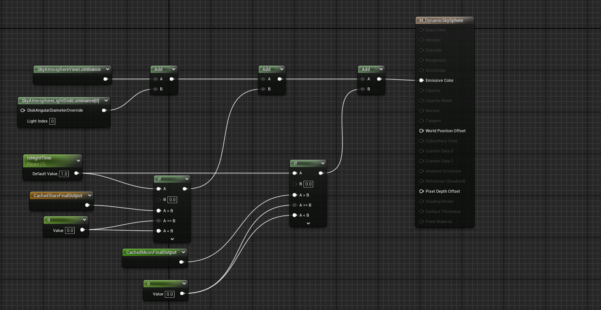
Task: Expand the lower If node bottom arrow
Action: click(172, 239)
